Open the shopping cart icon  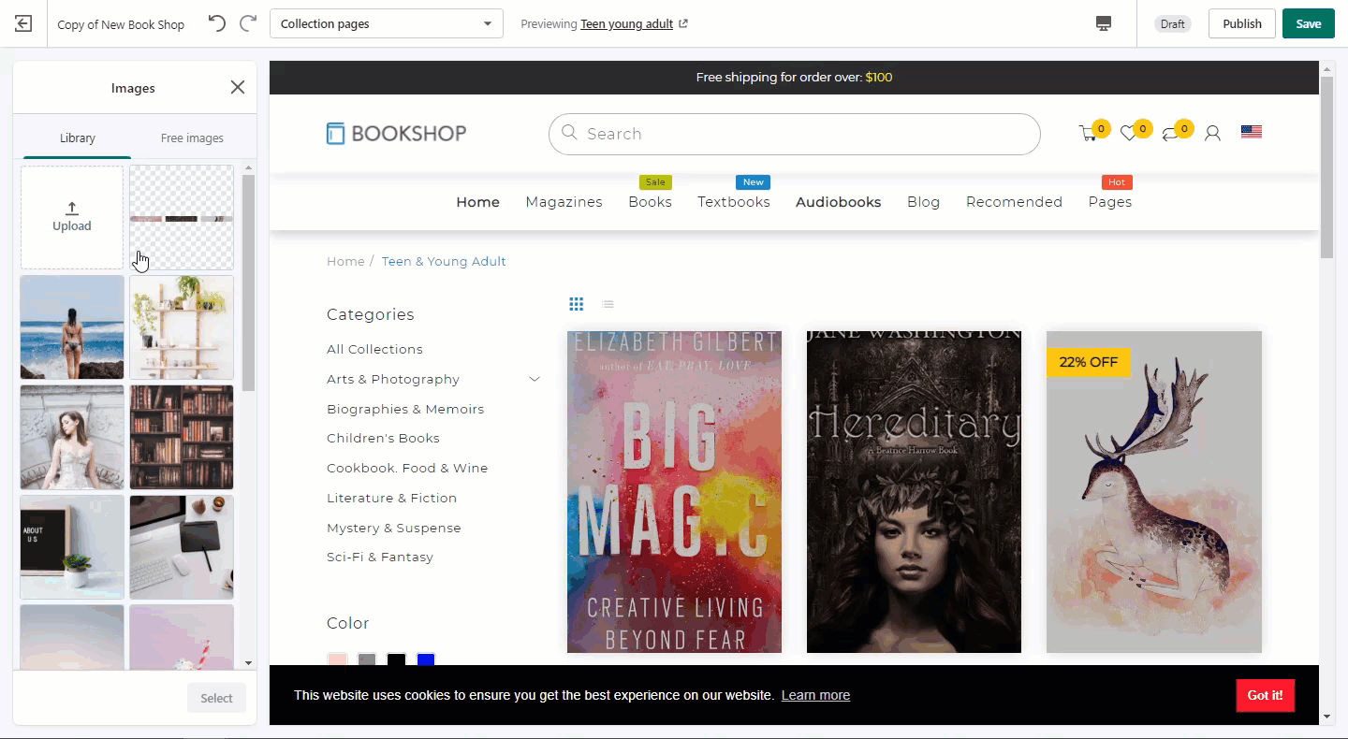tap(1088, 134)
